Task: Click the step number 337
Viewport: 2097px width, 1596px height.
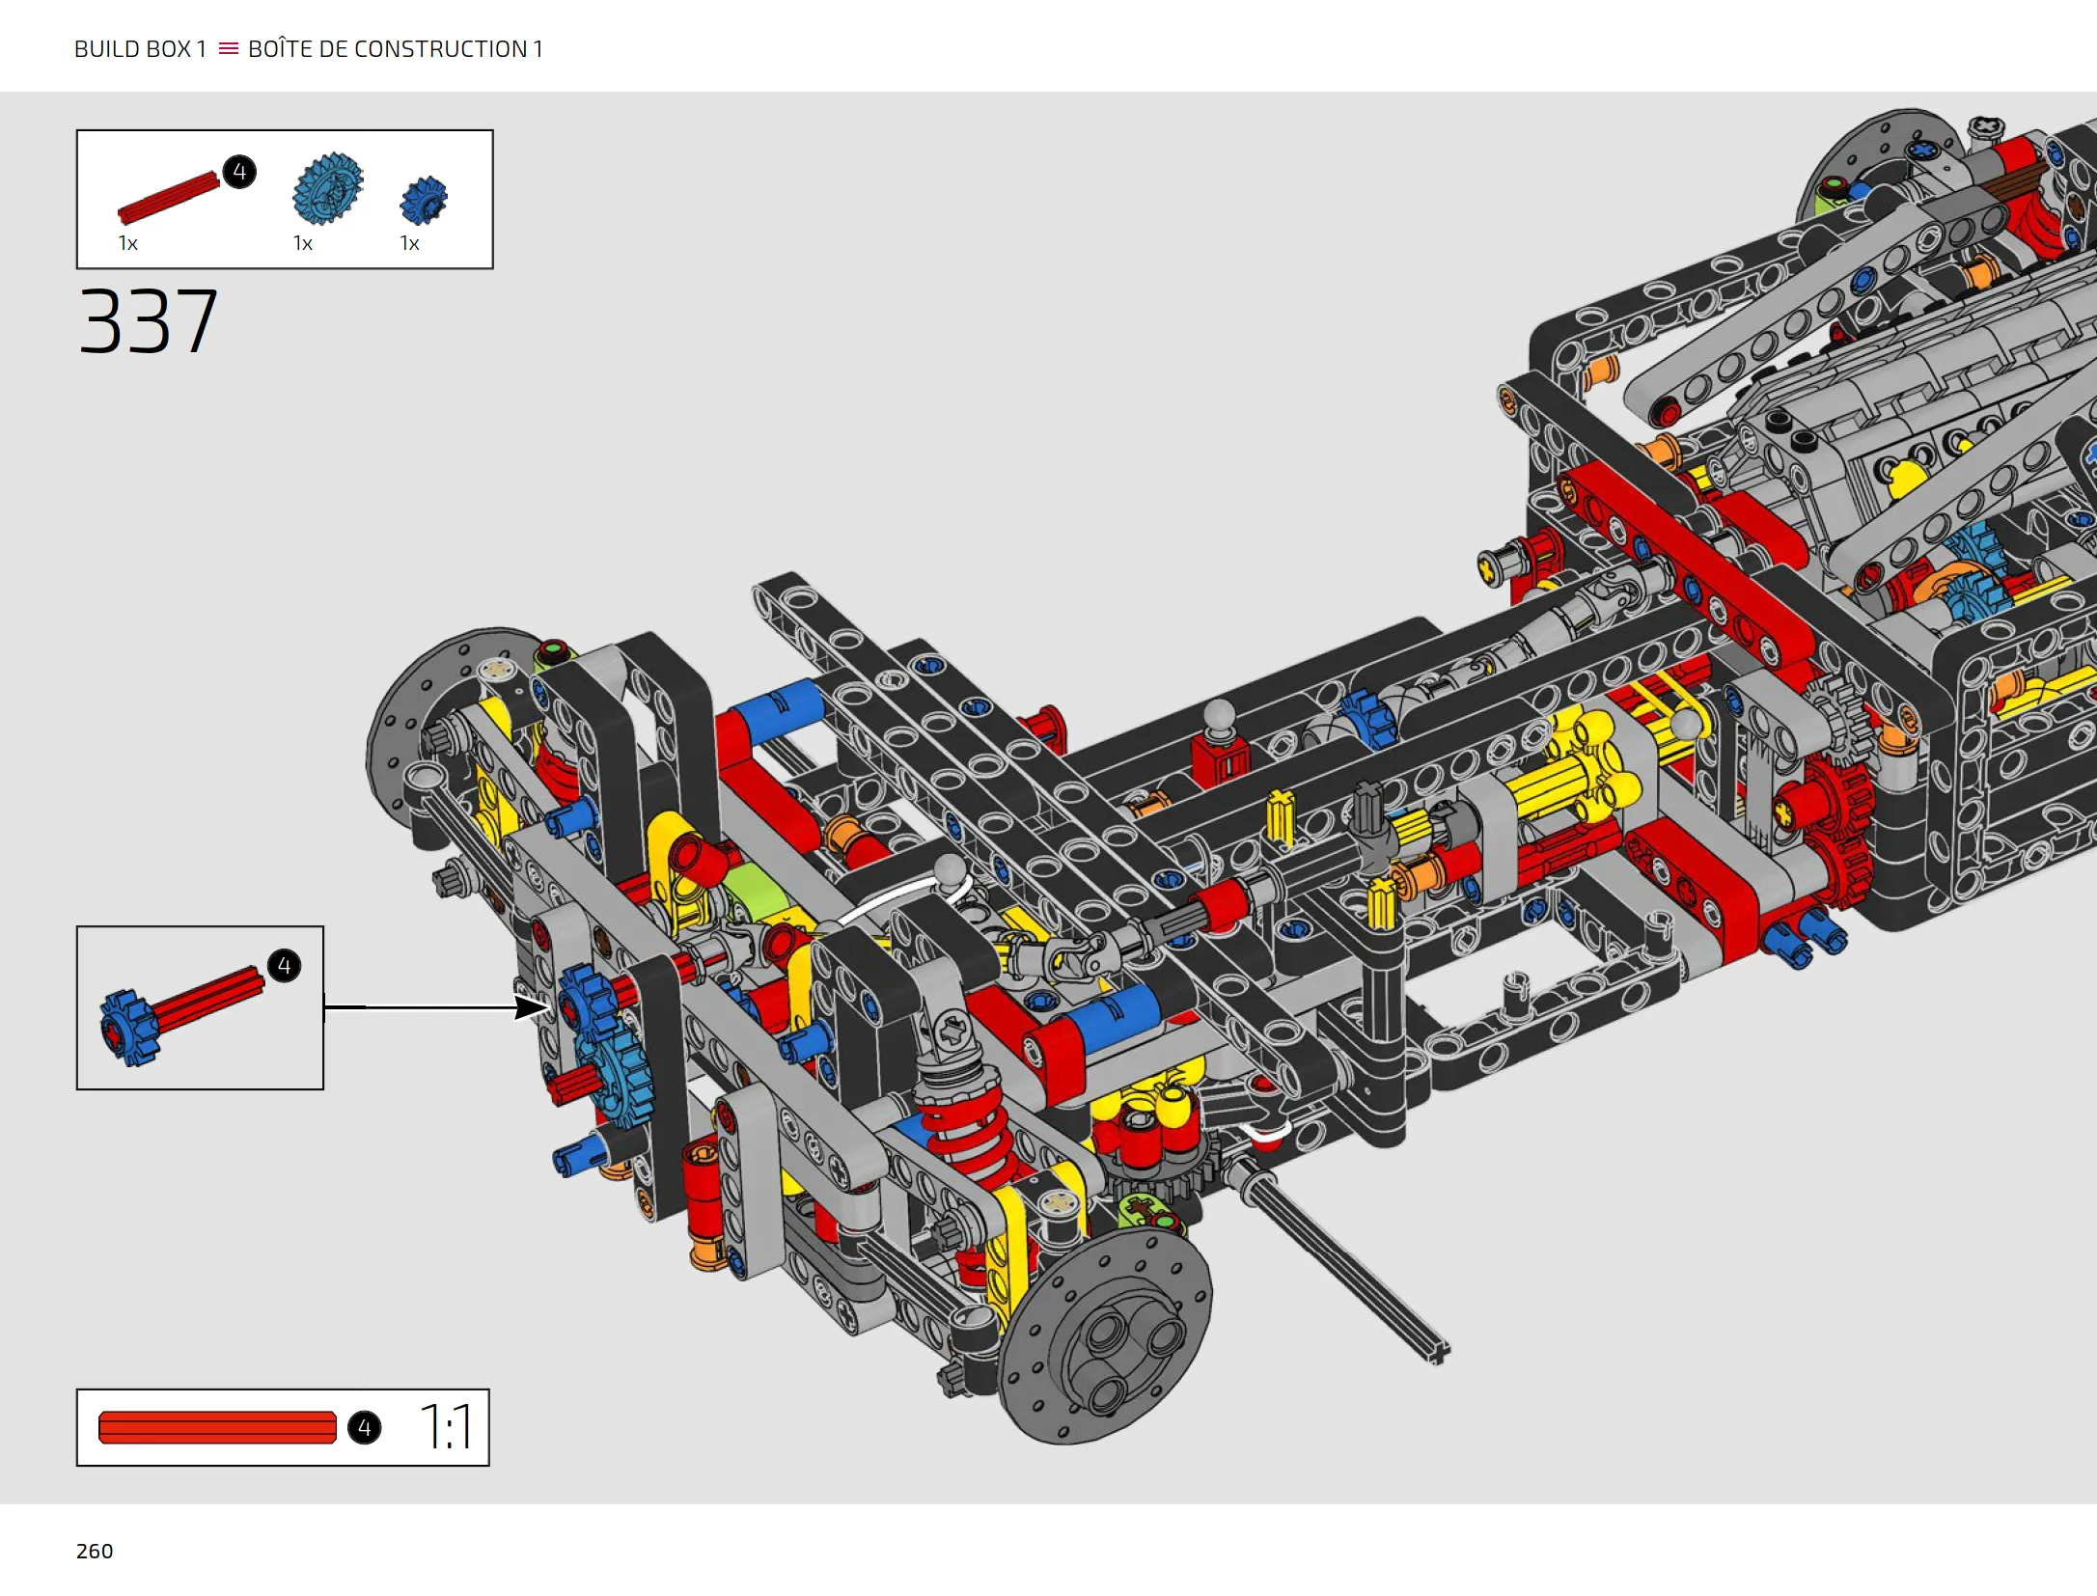Action: pos(149,321)
